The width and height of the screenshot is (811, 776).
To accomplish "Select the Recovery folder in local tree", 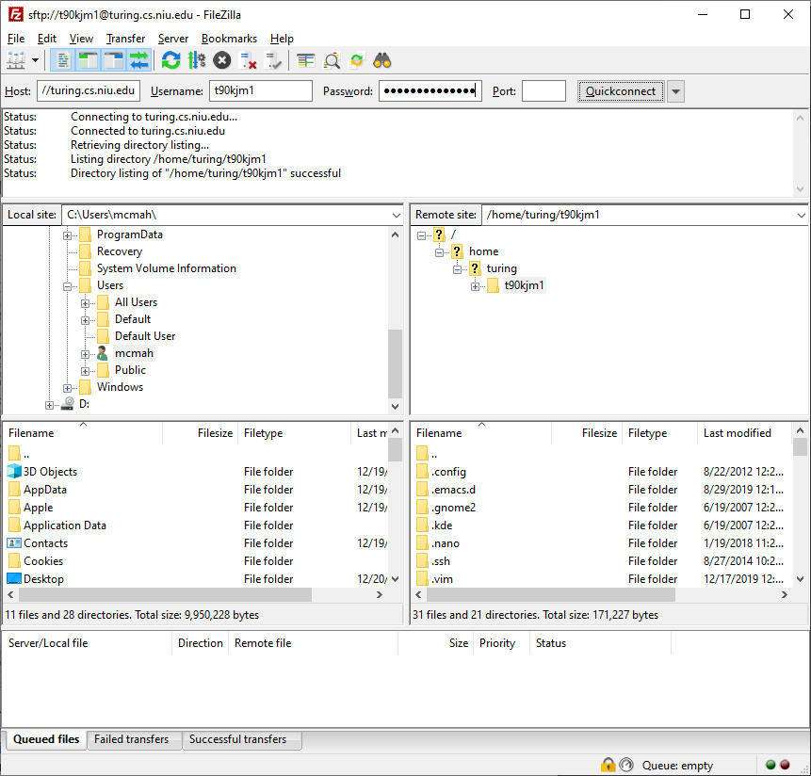I will pos(120,251).
